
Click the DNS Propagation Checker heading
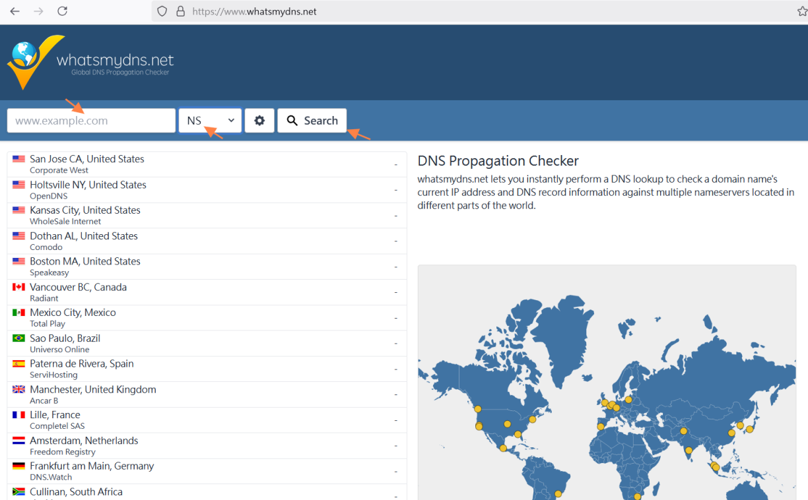[x=498, y=161]
